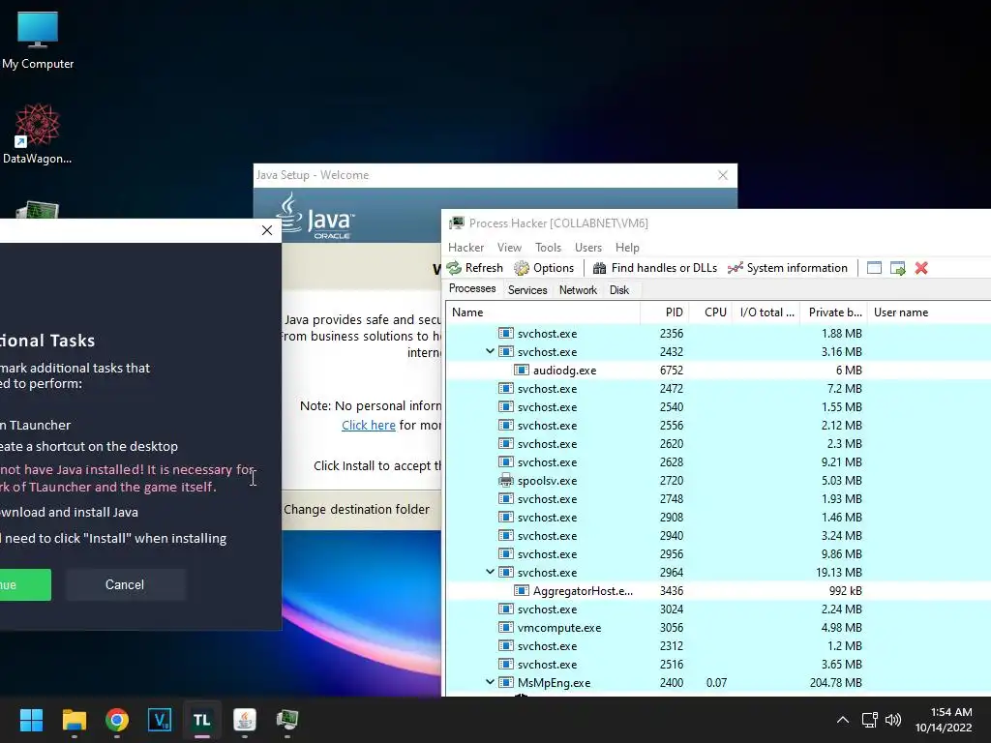
Task: Open the Tools menu
Action: (548, 248)
